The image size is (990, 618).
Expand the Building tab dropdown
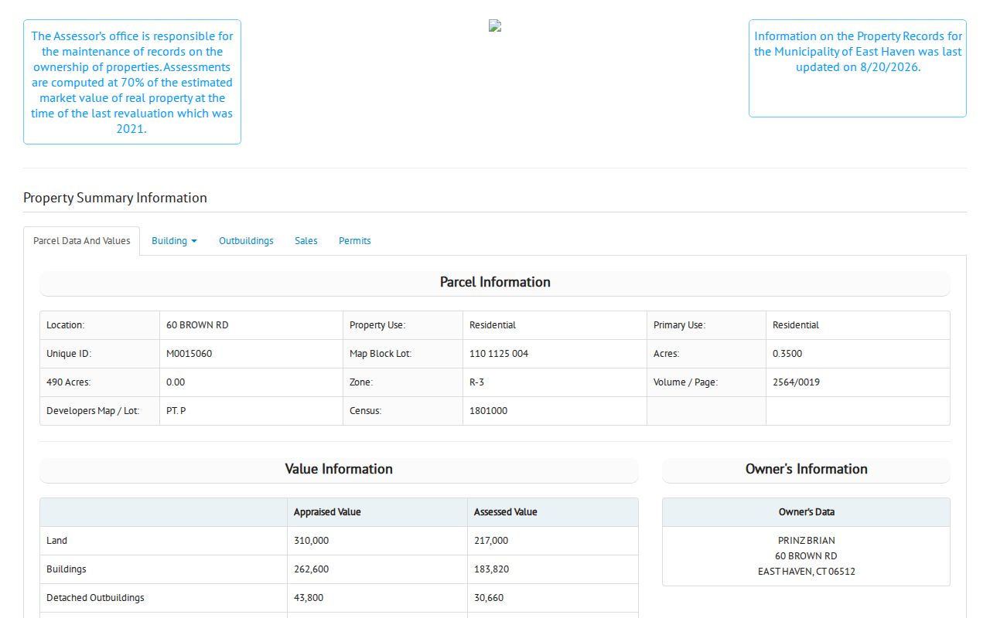tap(174, 241)
